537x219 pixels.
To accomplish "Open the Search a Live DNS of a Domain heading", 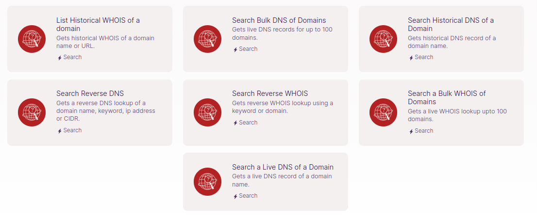I will click(x=283, y=167).
